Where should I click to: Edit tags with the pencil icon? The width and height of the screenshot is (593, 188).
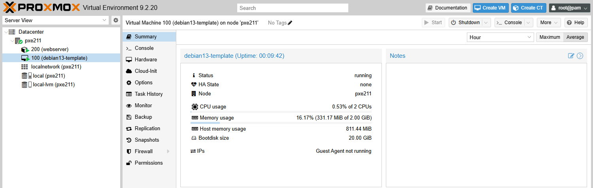click(290, 23)
